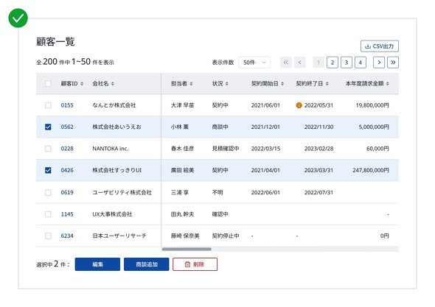Check the row 0228 NANTOKA inc. checkbox
Image resolution: width=435 pixels, height=307 pixels.
pyautogui.click(x=48, y=149)
